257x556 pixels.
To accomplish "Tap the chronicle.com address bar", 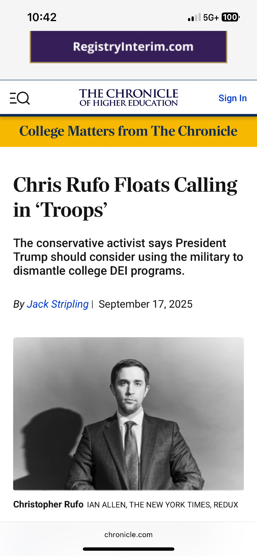I will click(128, 535).
